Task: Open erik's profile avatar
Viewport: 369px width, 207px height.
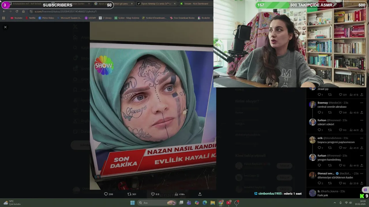Action: [x=312, y=139]
